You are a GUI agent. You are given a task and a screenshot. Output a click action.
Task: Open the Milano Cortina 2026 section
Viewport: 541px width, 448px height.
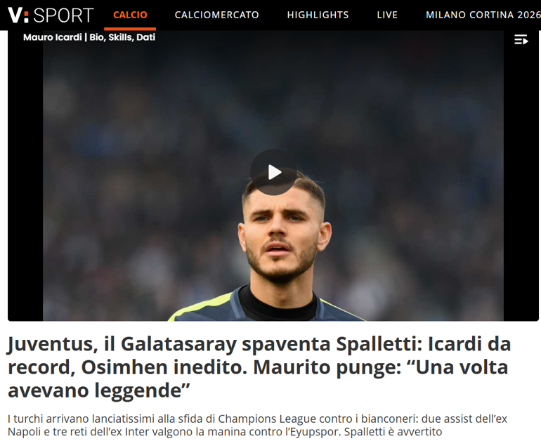pos(483,15)
